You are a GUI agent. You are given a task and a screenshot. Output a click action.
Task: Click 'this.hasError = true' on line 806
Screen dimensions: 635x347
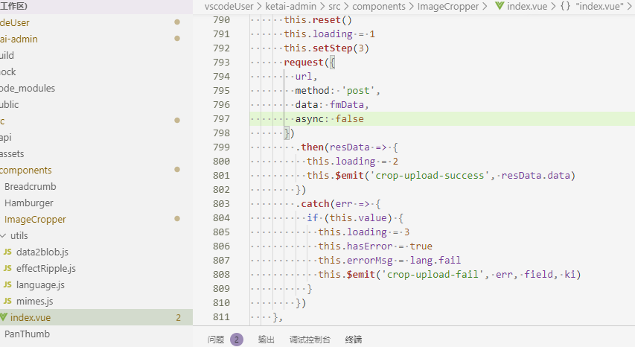point(375,246)
